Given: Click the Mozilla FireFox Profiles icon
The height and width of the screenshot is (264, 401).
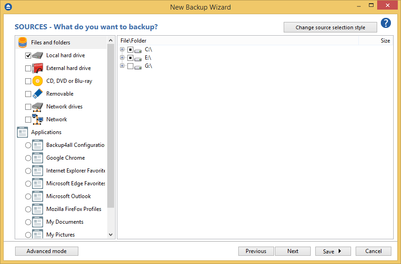Looking at the screenshot, I should coord(37,209).
